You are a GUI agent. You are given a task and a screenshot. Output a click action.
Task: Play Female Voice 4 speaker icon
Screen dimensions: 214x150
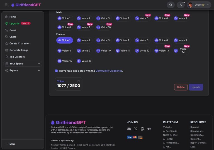click(118, 41)
